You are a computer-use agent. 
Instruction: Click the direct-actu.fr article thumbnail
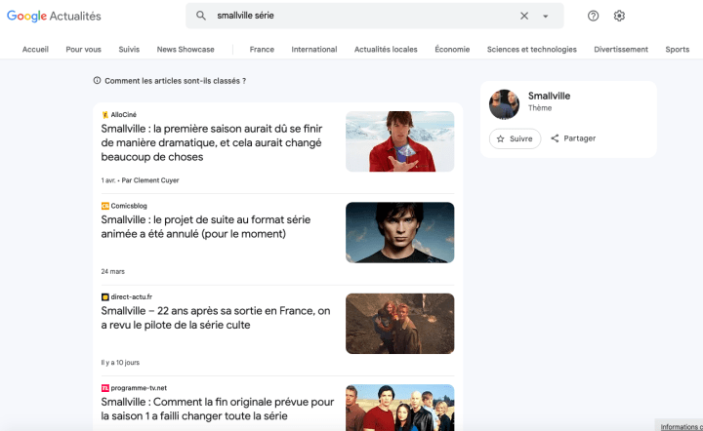(399, 324)
